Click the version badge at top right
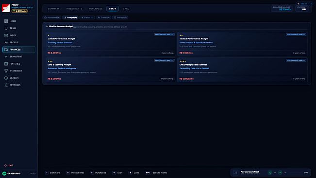The height and width of the screenshot is (178, 316). tap(304, 3)
